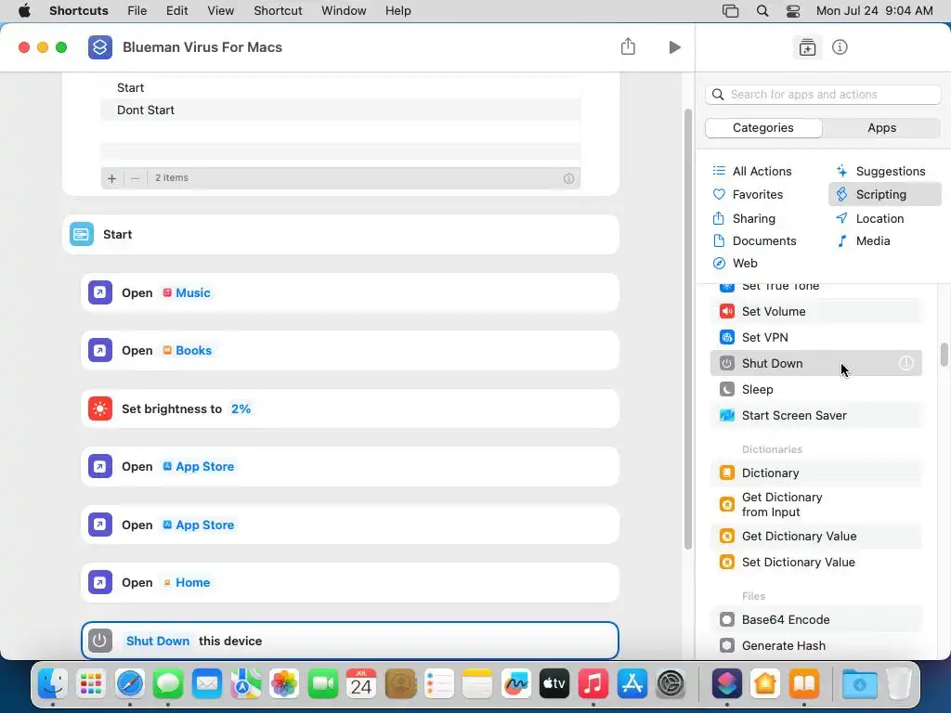This screenshot has height=713, width=951.
Task: Choose Suggestions category
Action: (x=880, y=171)
